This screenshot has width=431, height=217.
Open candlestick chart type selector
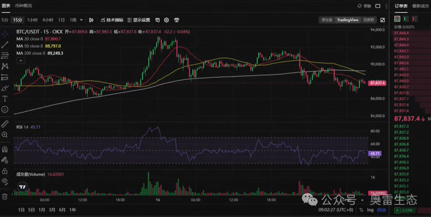point(91,20)
